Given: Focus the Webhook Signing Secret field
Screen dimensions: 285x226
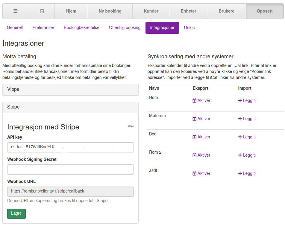Looking at the screenshot, I should (71, 169).
